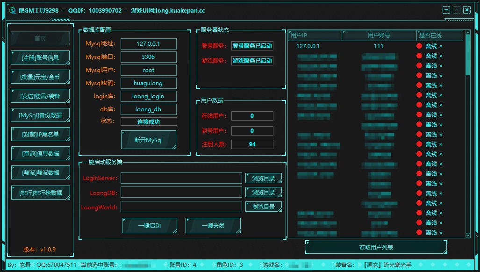Open the [批量]元宝/金币 page

[x=40, y=77]
